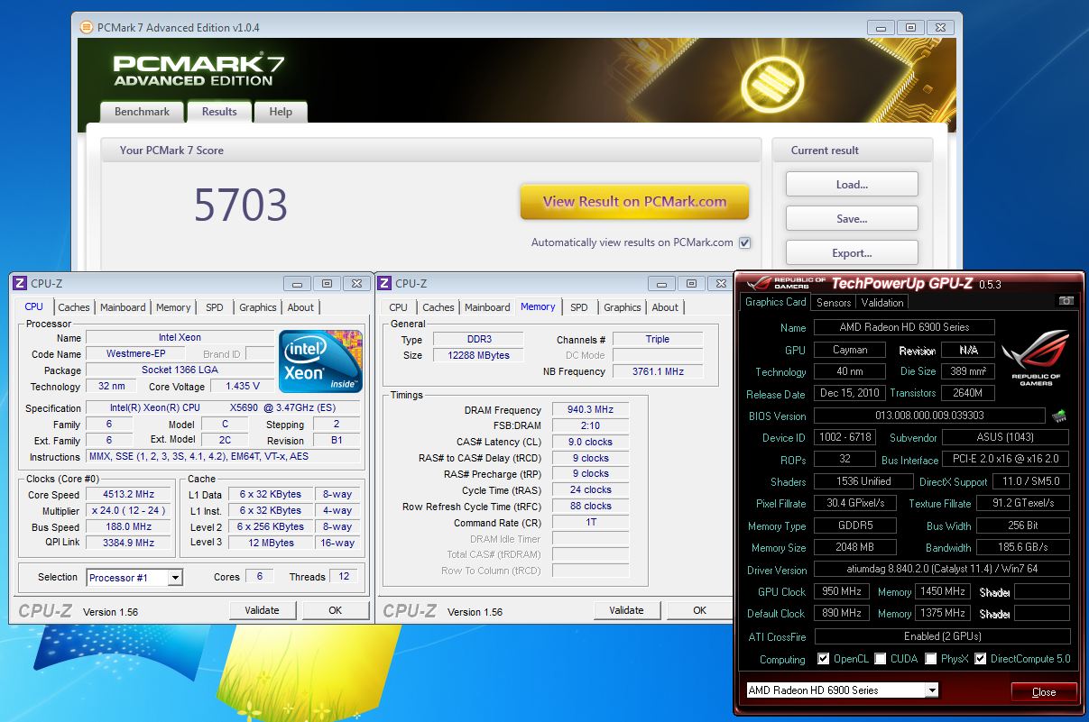
Task: Click the BIOS Version field 013.008.000.009.039303
Action: pos(929,416)
